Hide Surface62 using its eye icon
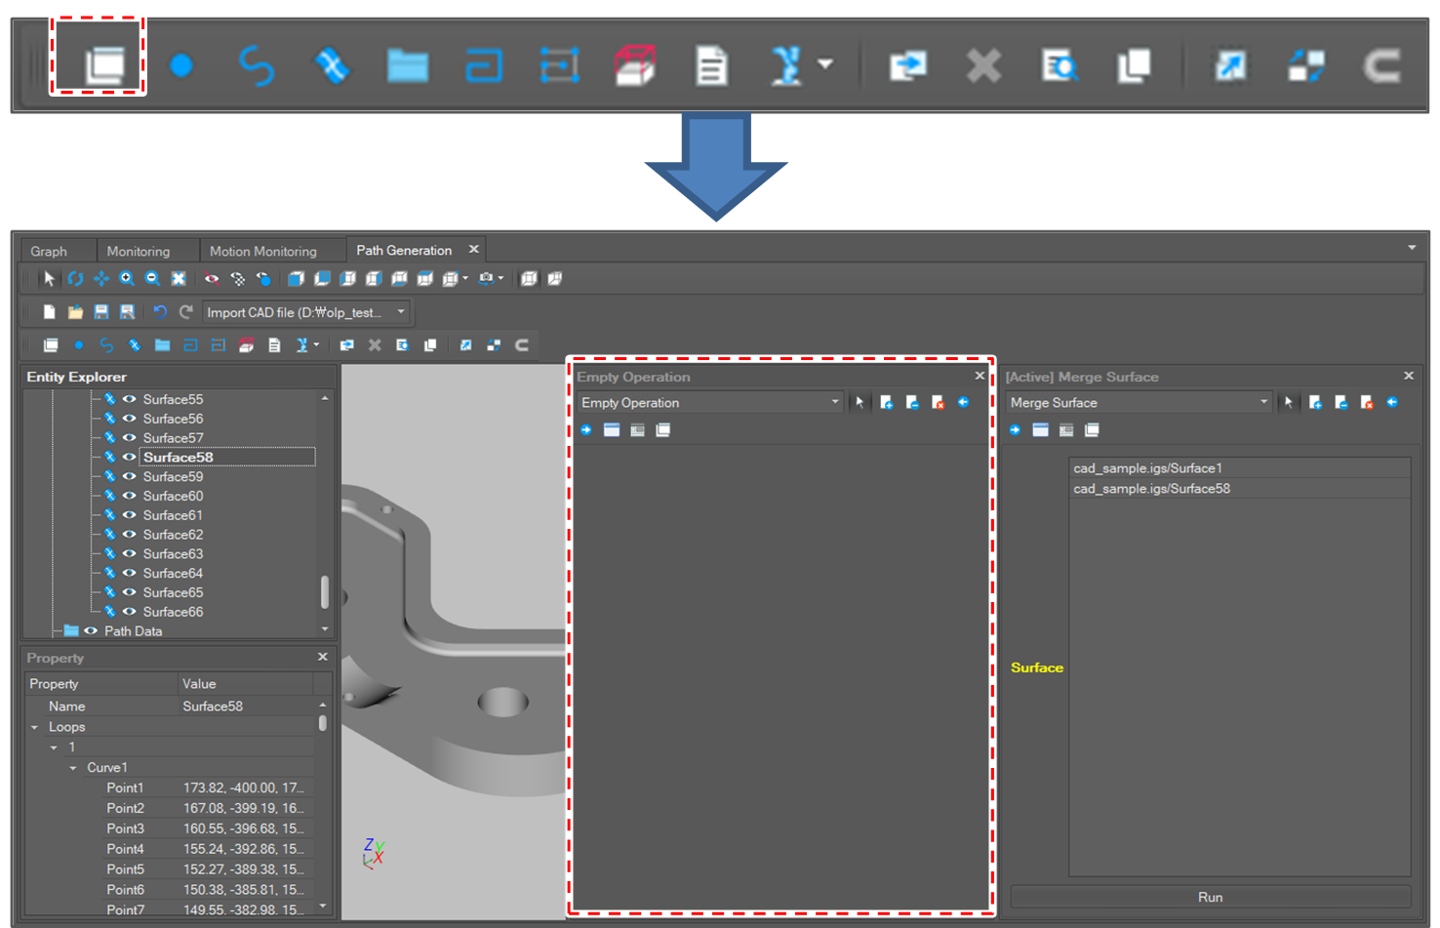The width and height of the screenshot is (1440, 928). [129, 535]
